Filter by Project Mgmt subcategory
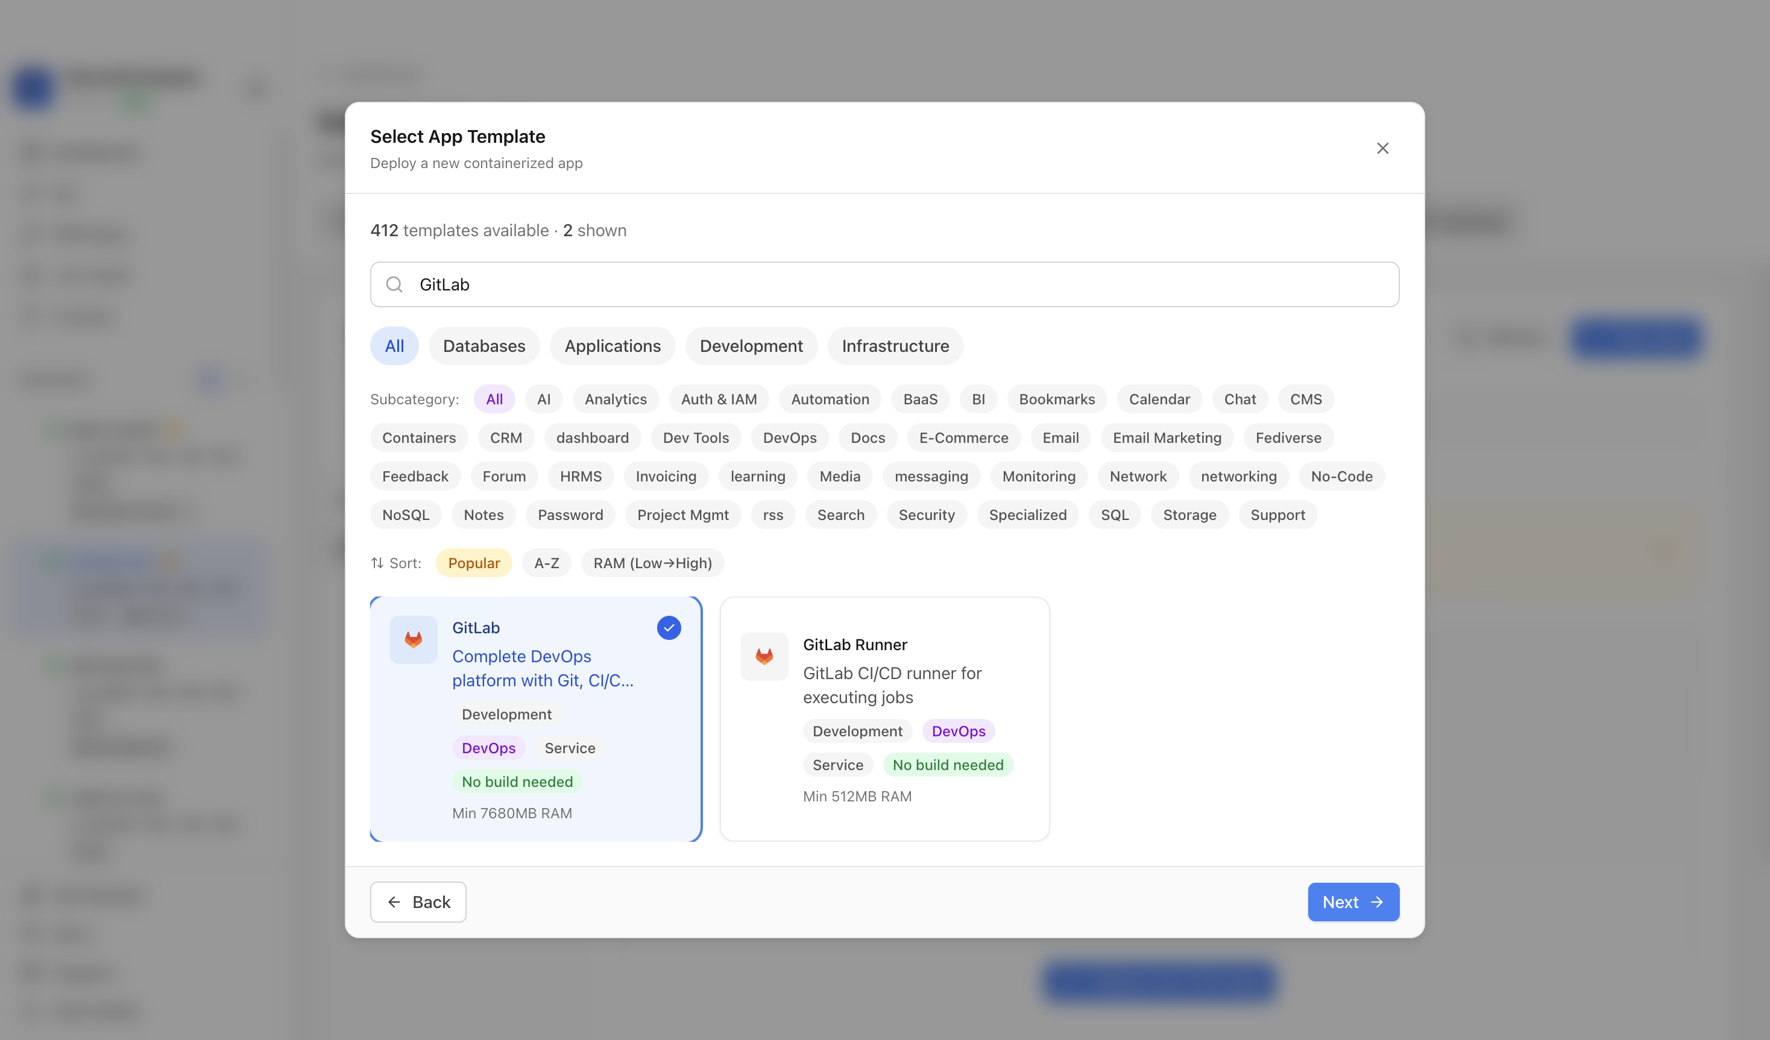The image size is (1770, 1040). (682, 515)
